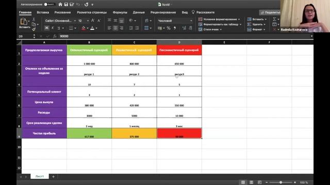Click the fx insert function icon

pyautogui.click(x=55, y=36)
